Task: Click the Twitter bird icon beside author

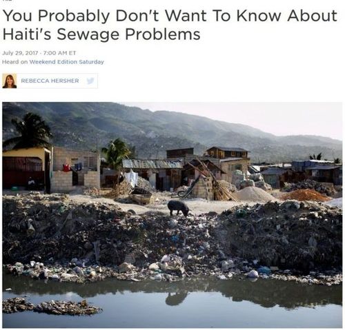Action: pos(90,81)
